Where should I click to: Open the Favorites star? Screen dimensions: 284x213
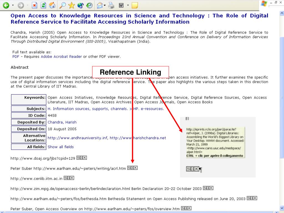[72, 5]
